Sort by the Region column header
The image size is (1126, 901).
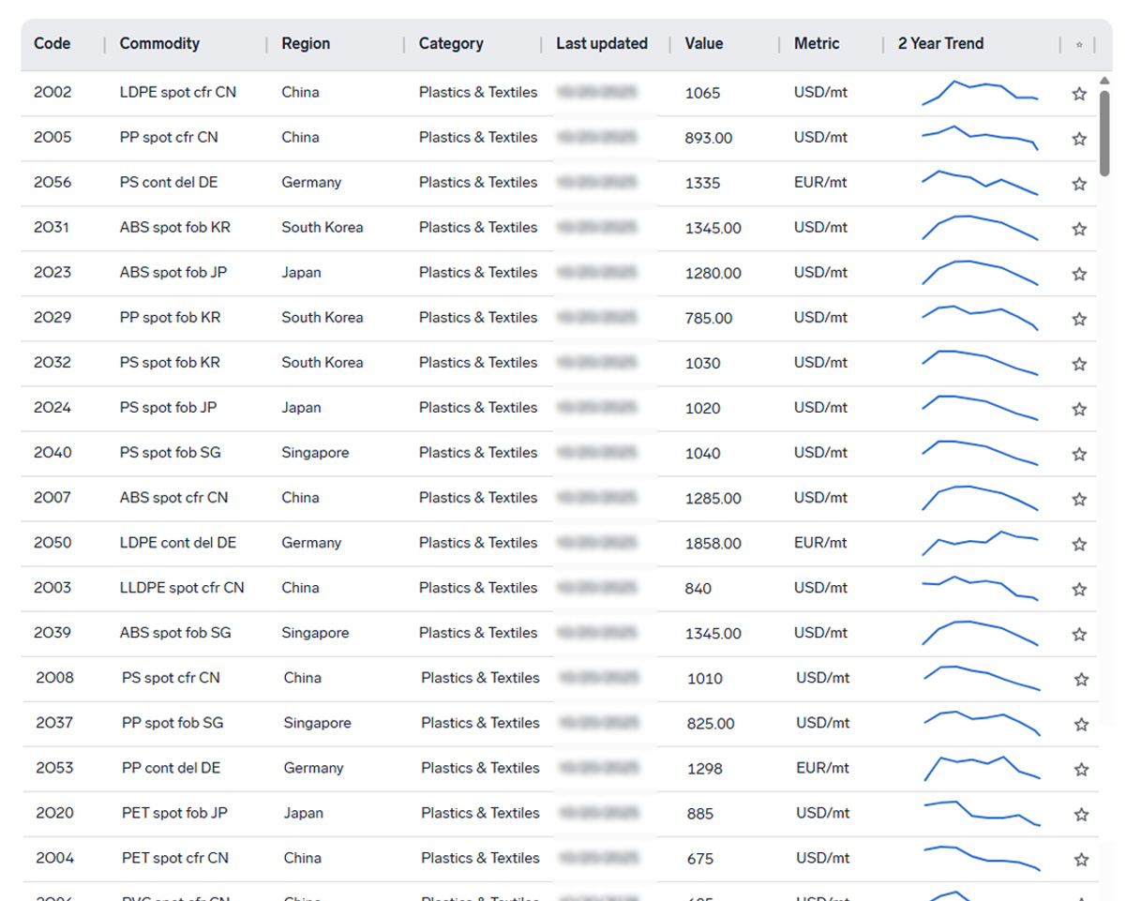(306, 43)
